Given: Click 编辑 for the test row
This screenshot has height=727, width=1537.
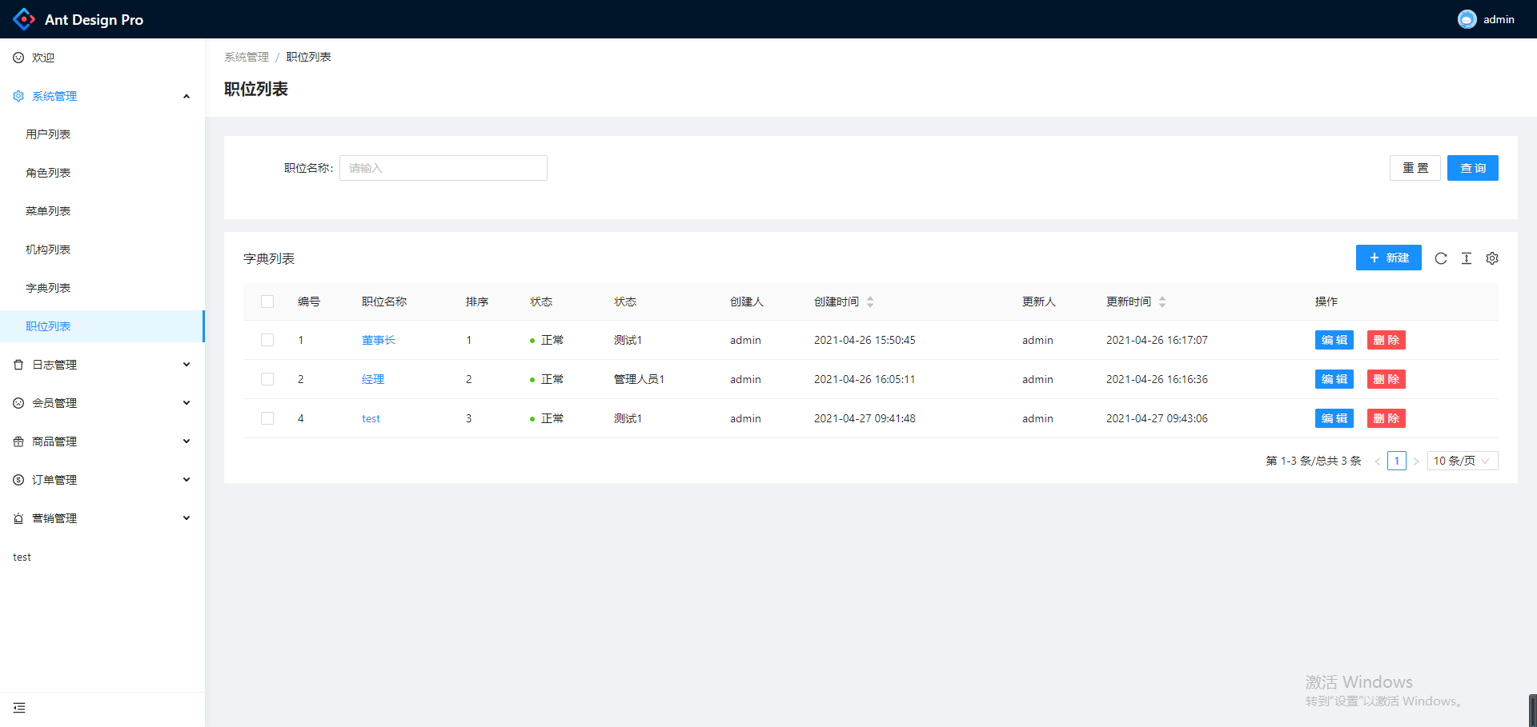Looking at the screenshot, I should click(x=1334, y=418).
